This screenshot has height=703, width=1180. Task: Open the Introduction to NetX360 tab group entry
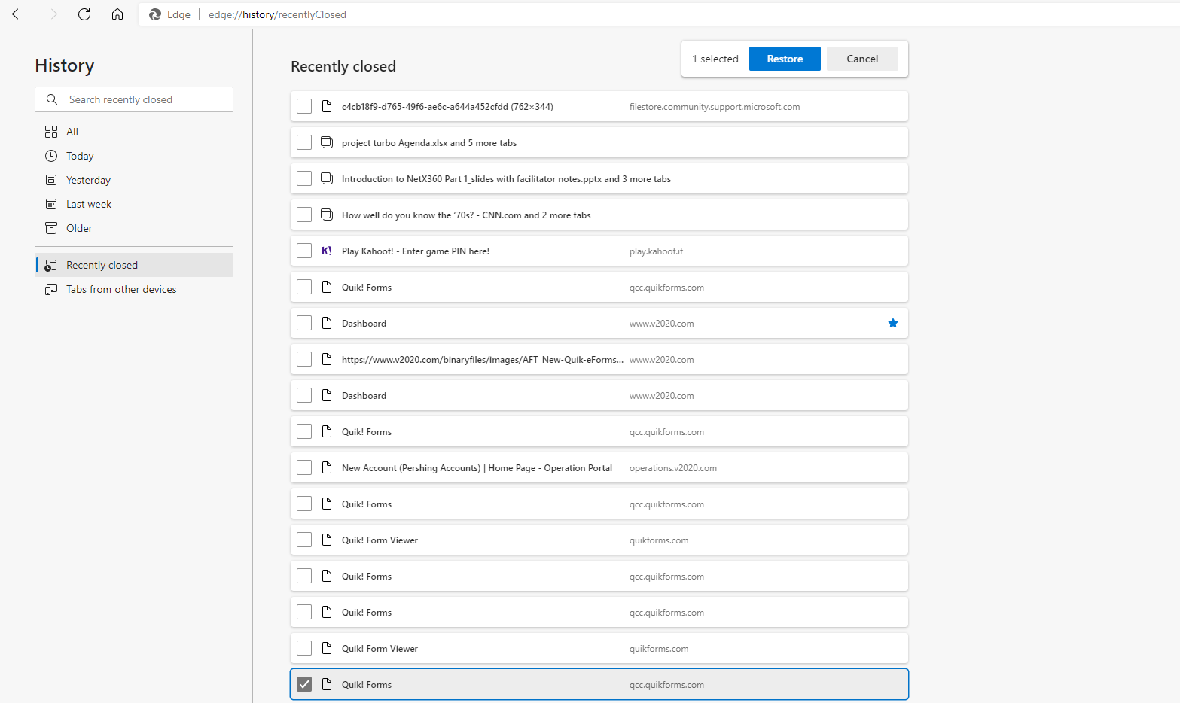tap(506, 179)
